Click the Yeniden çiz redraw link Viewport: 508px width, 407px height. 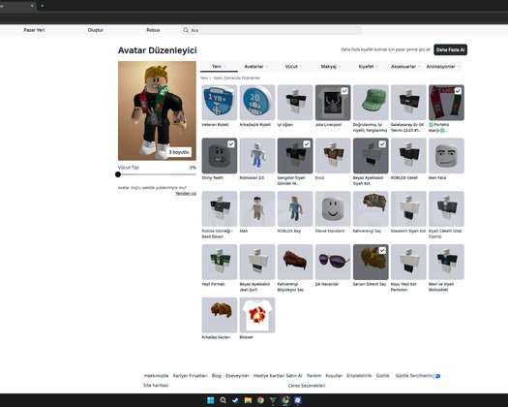coord(186,194)
